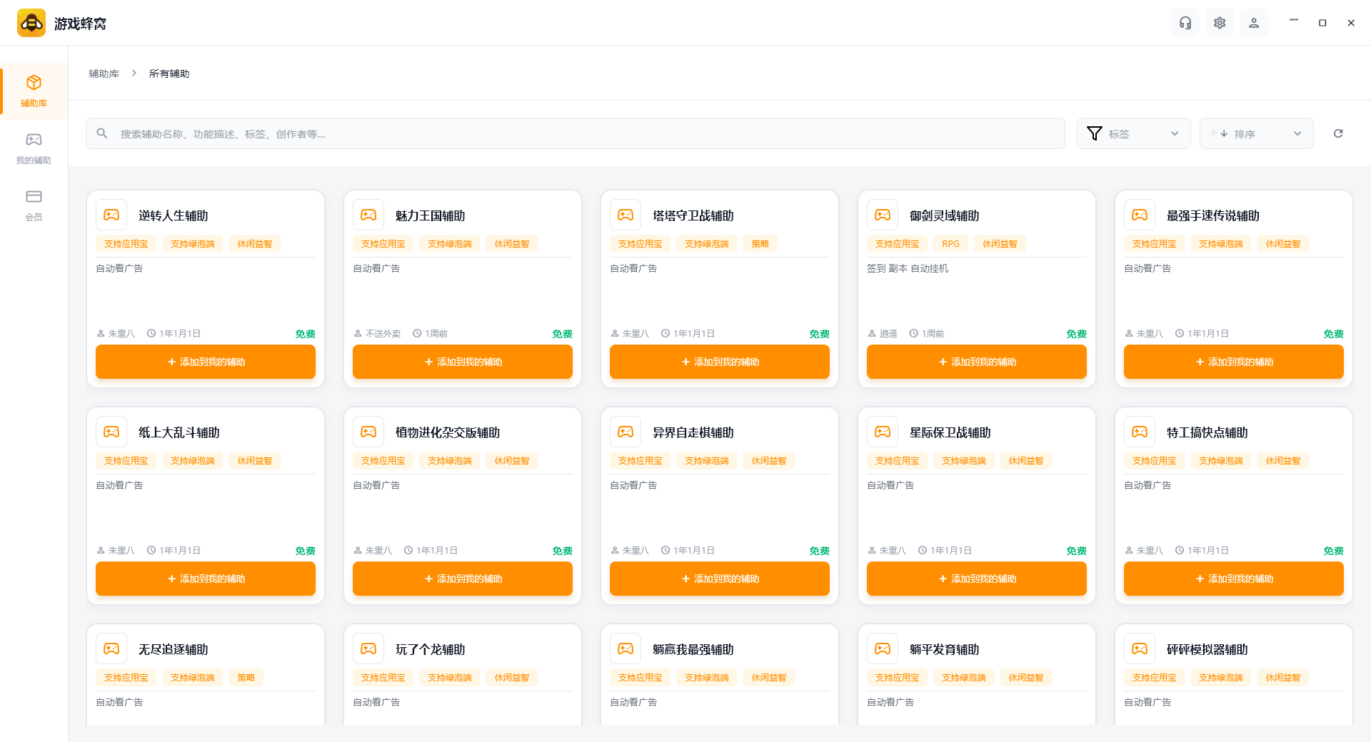Open the 辅助库 sidebar tab
Screen dimensions: 1371x742
pyautogui.click(x=34, y=91)
